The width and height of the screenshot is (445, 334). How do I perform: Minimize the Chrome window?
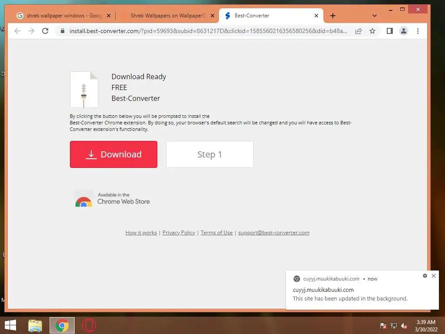[391, 10]
